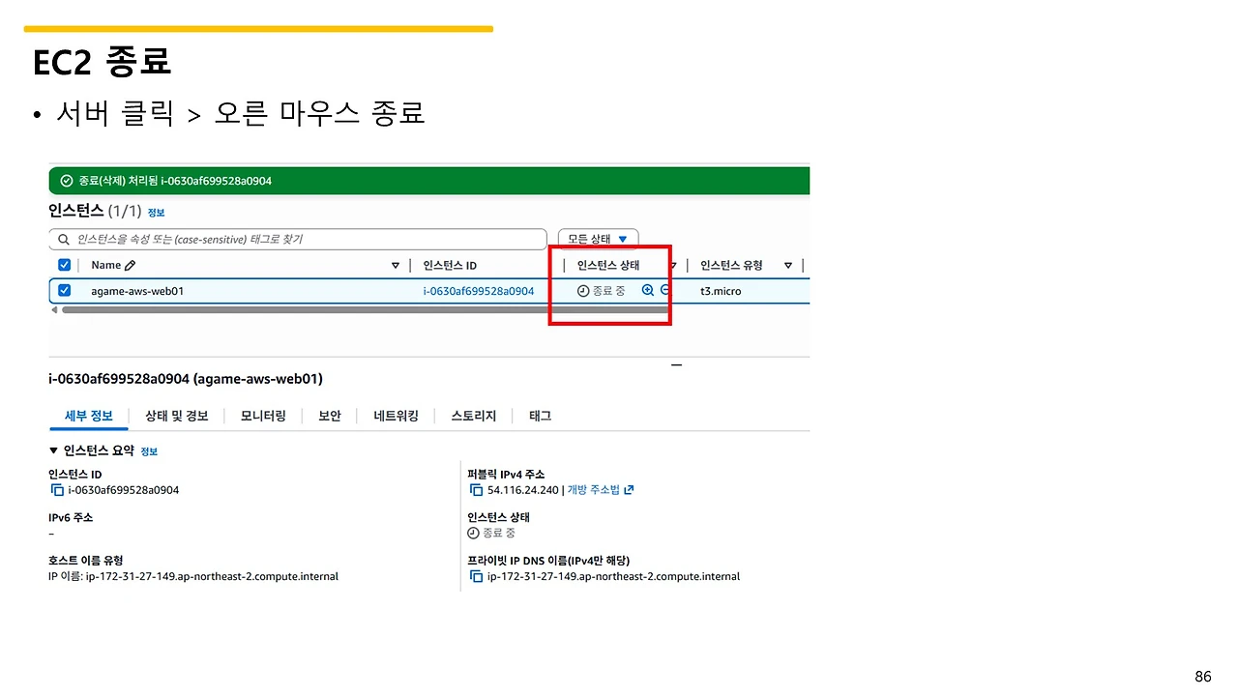Click the zoom-in filter icon beside 종료 중
The image size is (1238, 696).
(x=647, y=290)
